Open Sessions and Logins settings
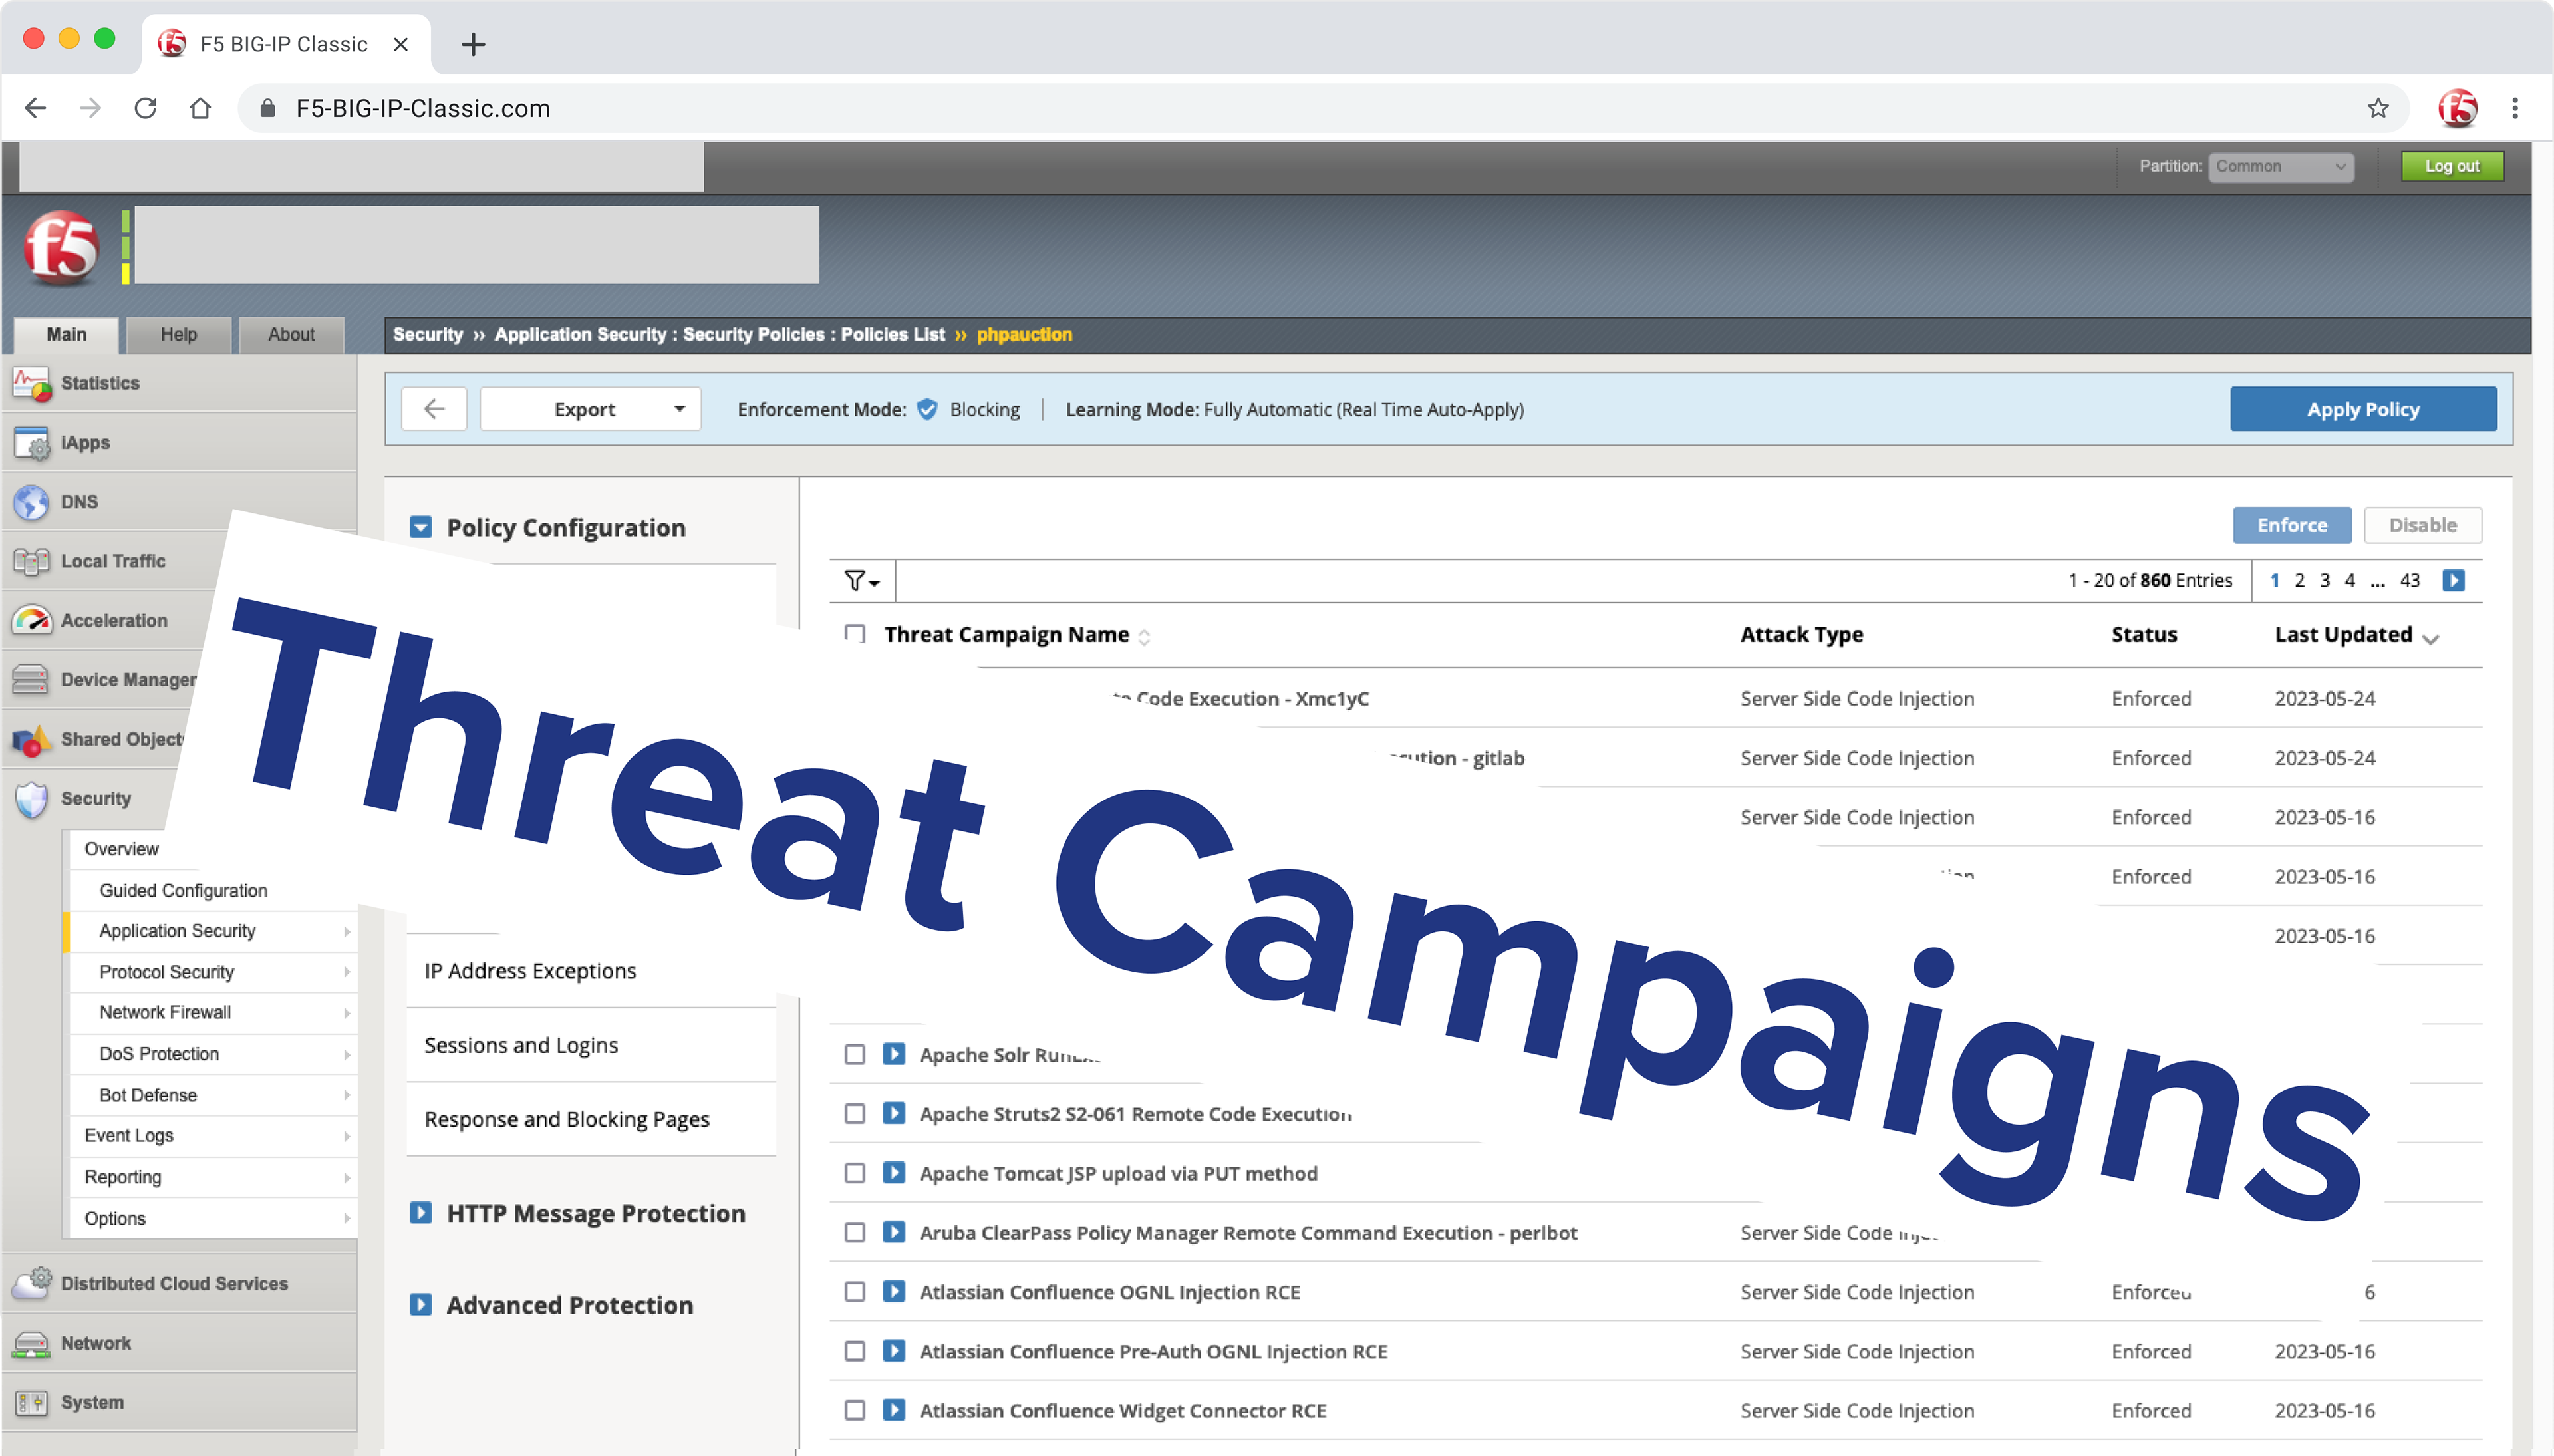The width and height of the screenshot is (2554, 1456). click(x=521, y=1046)
